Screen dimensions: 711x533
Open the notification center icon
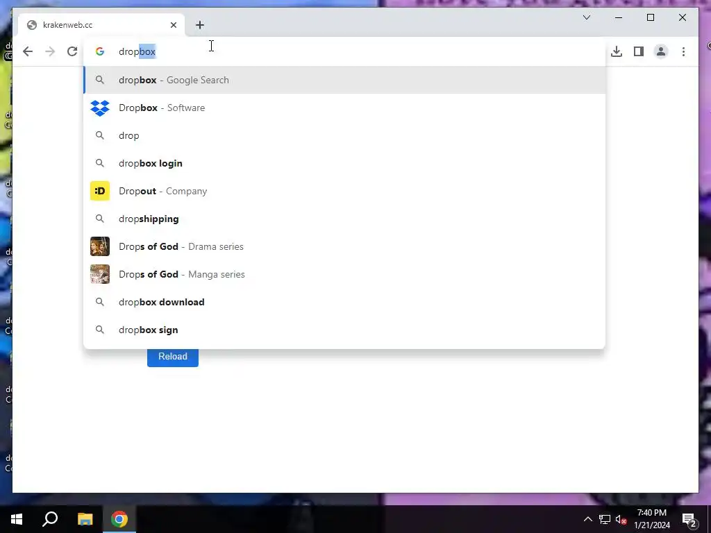click(689, 519)
